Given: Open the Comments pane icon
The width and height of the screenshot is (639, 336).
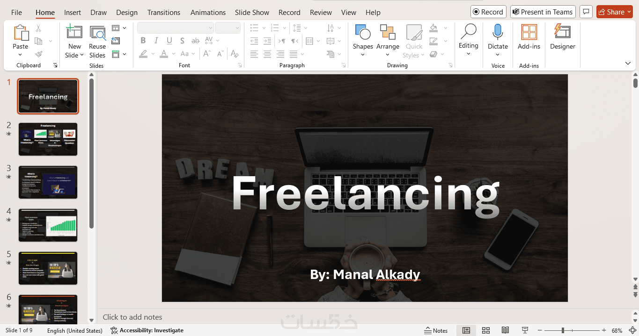Looking at the screenshot, I should pyautogui.click(x=586, y=12).
